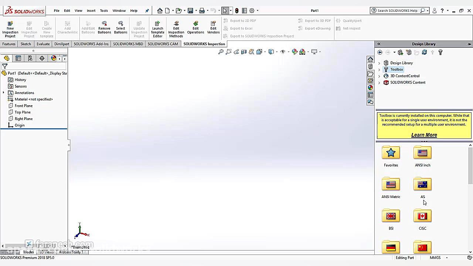Click the Learn More link

[424, 135]
